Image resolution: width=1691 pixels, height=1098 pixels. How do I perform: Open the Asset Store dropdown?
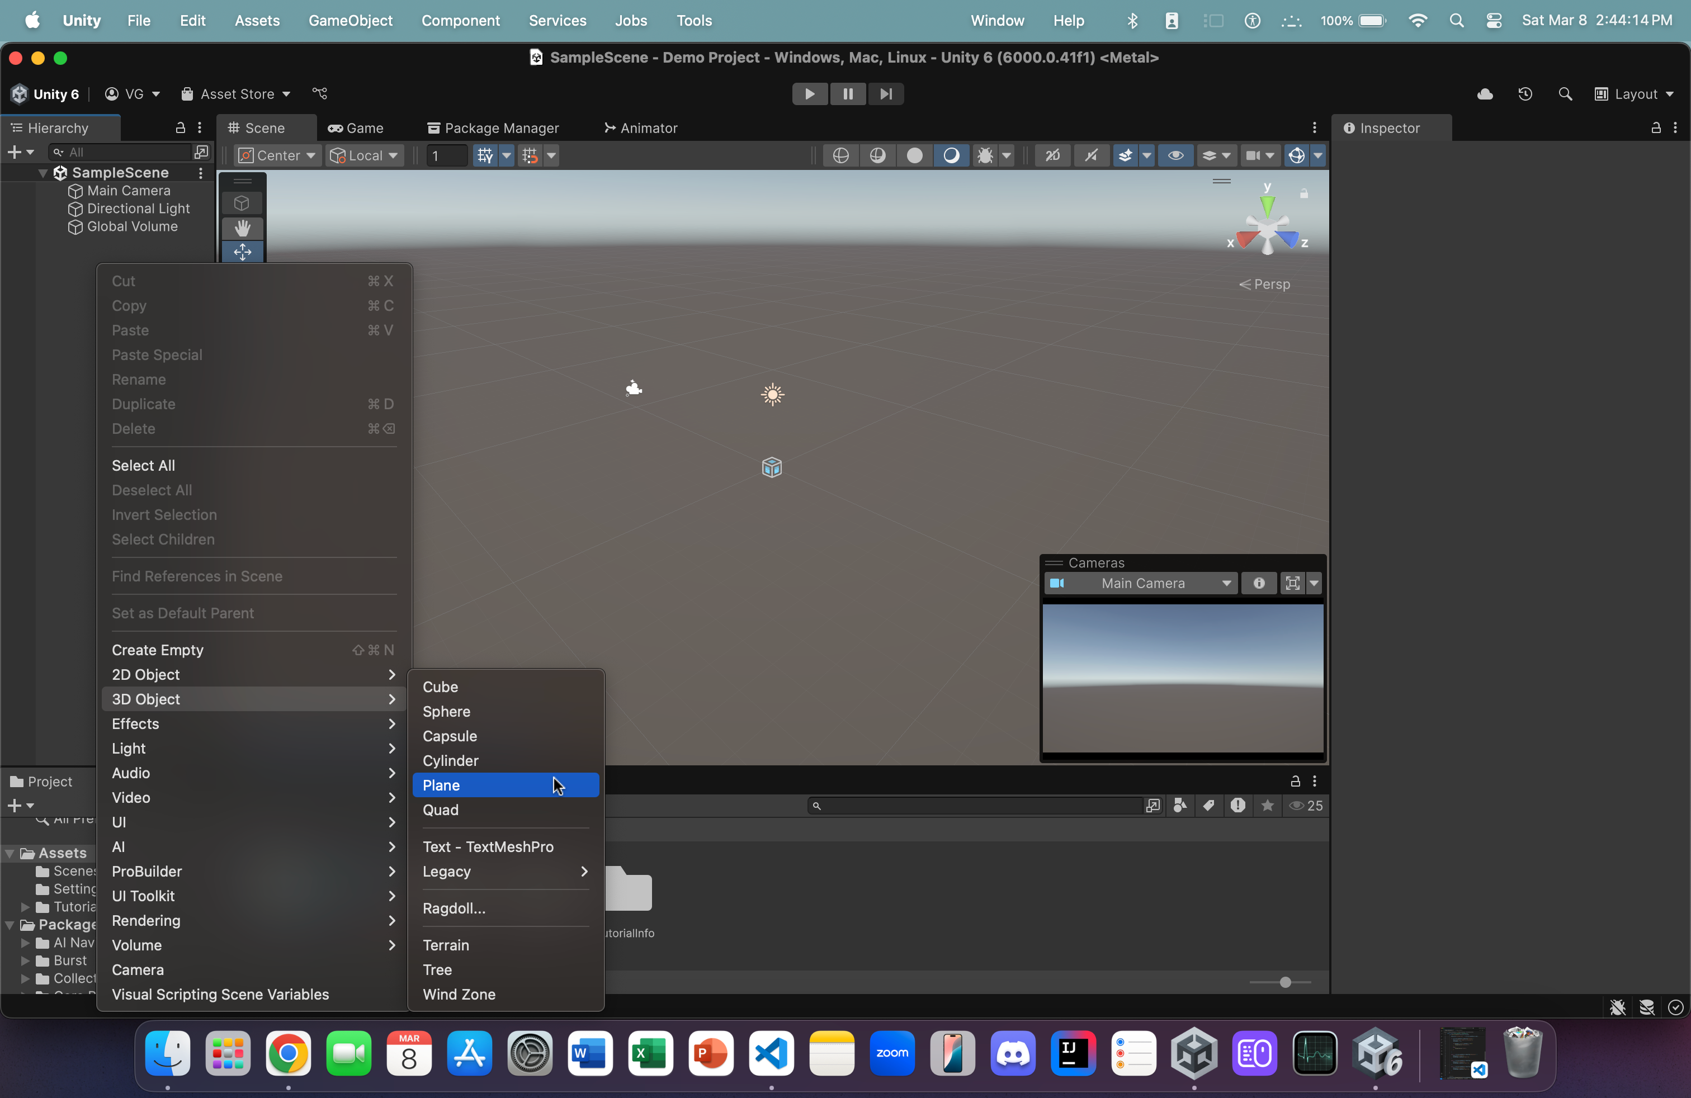click(x=236, y=94)
